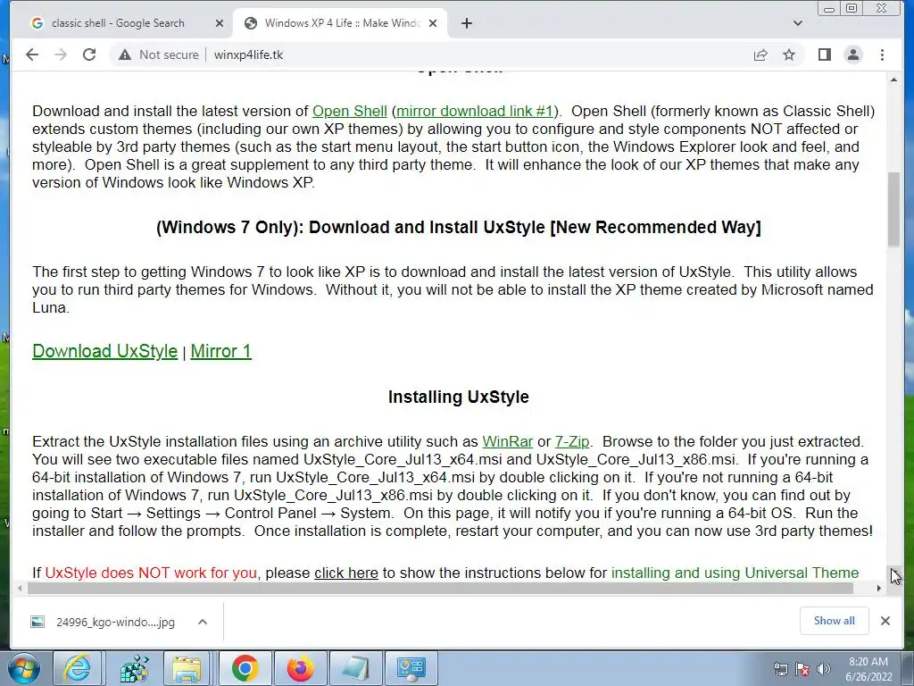
Task: Open the Mirror 1 link
Action: [221, 351]
